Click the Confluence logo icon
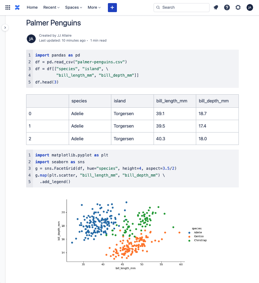 pos(17,7)
